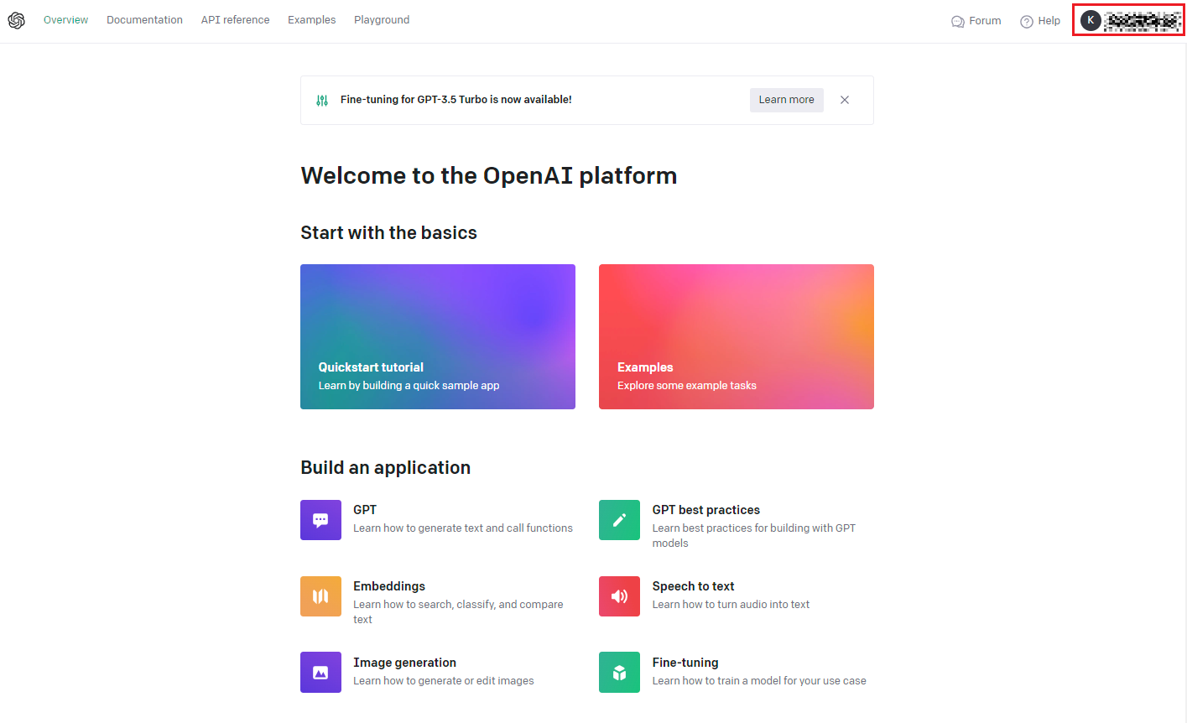Switch to the API reference page
The width and height of the screenshot is (1187, 723).
235,20
